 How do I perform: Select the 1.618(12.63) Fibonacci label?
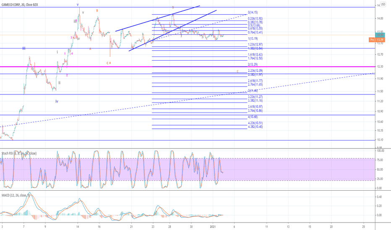point(255,55)
